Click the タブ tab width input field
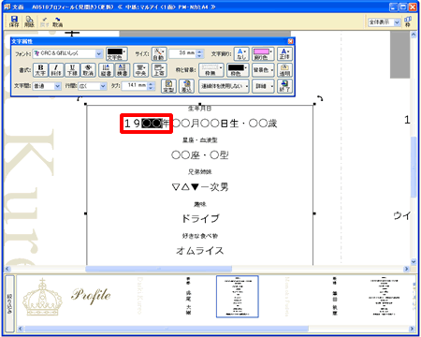Image resolution: width=421 pixels, height=337 pixels. click(x=135, y=86)
